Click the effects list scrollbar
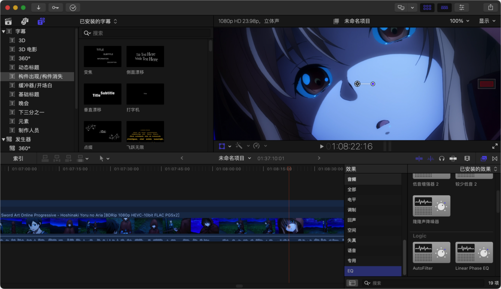 (x=404, y=257)
